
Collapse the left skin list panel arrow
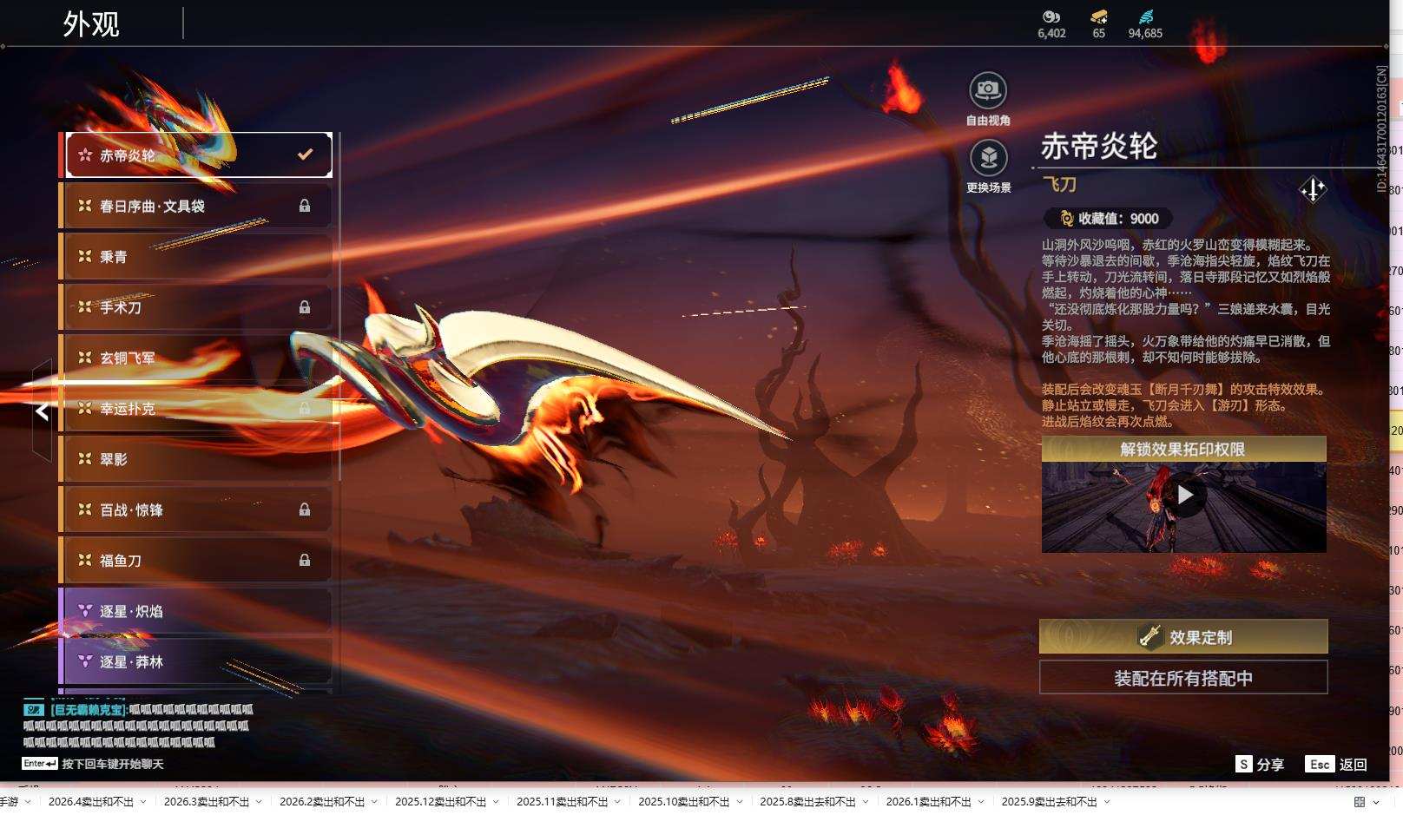click(x=41, y=412)
